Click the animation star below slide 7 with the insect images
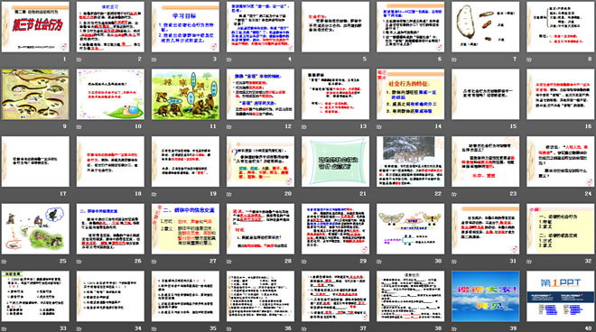 click(x=454, y=60)
